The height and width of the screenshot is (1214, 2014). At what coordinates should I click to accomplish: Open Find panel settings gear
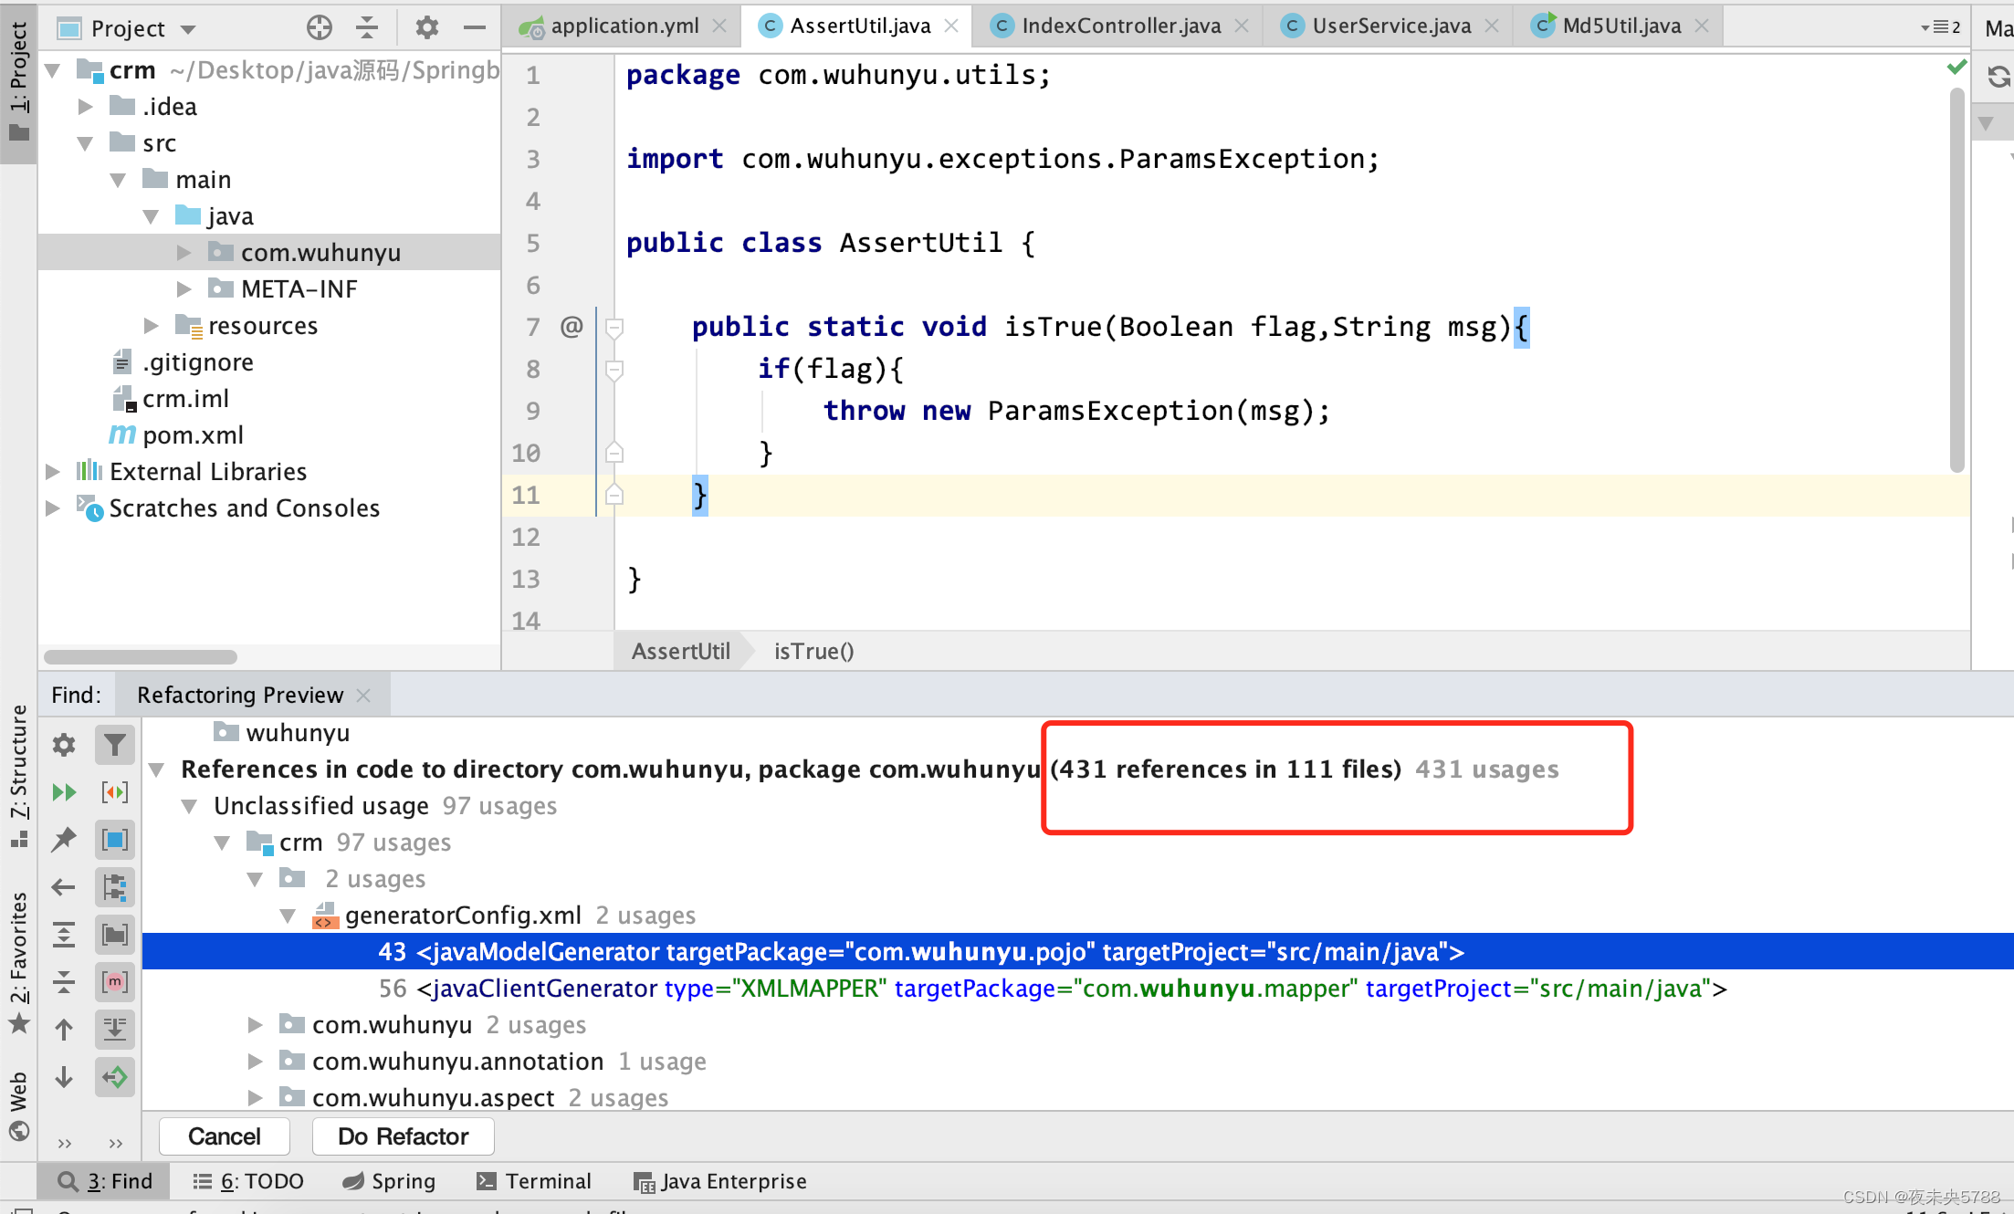(x=64, y=745)
